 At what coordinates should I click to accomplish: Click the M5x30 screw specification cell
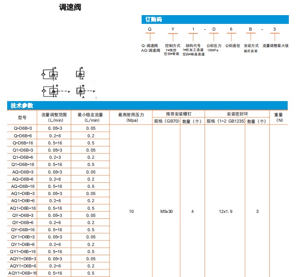point(166,211)
